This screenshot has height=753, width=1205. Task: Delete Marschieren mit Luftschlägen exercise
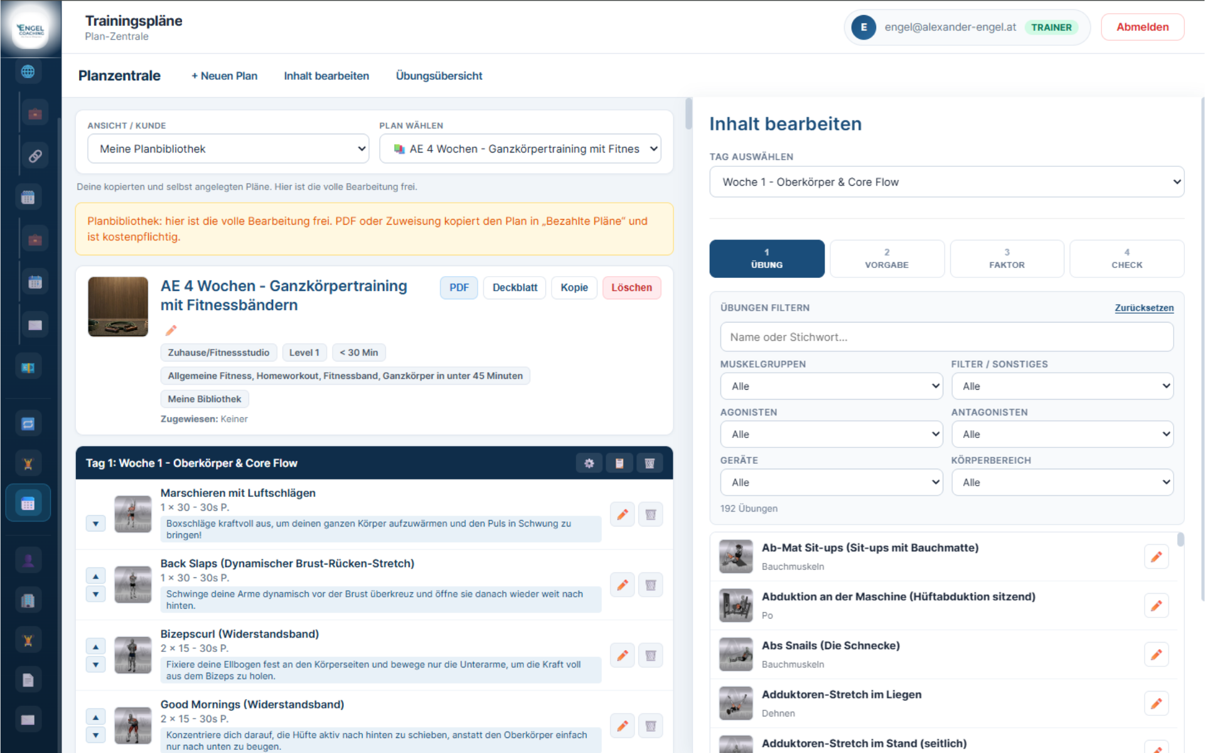click(x=651, y=515)
